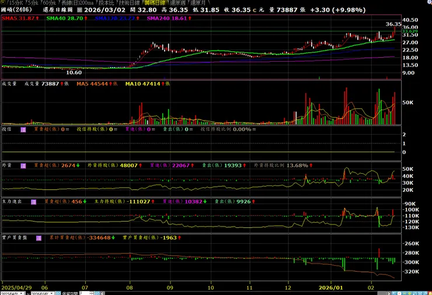The image size is (432, 295).
Task: Switch to the 還原月 tab
Action: [198, 3]
